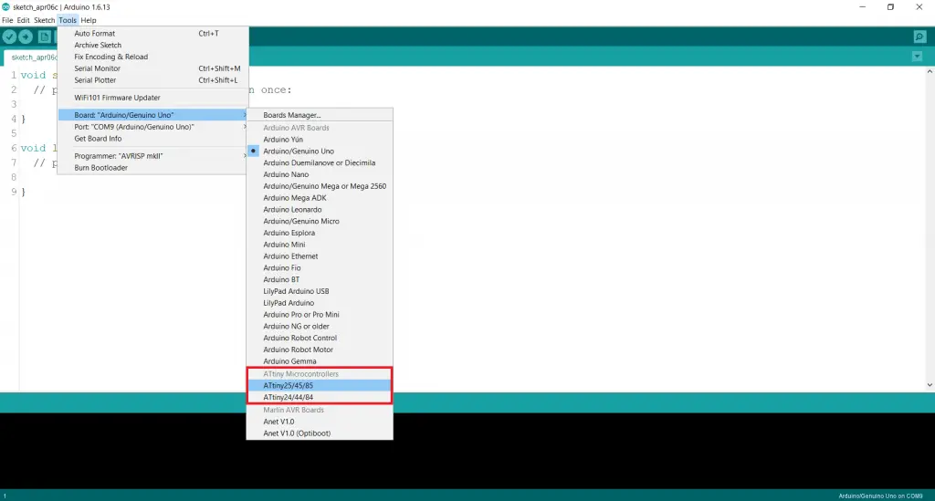Choose Arduino Robot Control board
The image size is (935, 501).
click(x=320, y=338)
